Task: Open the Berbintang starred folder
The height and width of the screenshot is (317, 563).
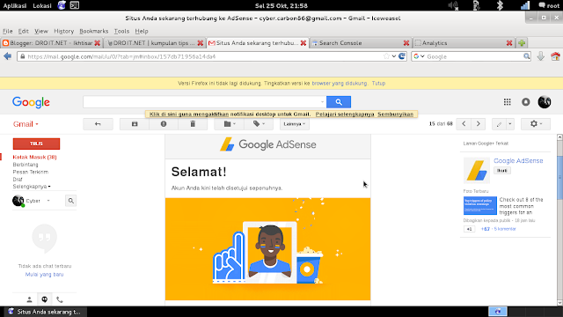Action: pos(26,165)
